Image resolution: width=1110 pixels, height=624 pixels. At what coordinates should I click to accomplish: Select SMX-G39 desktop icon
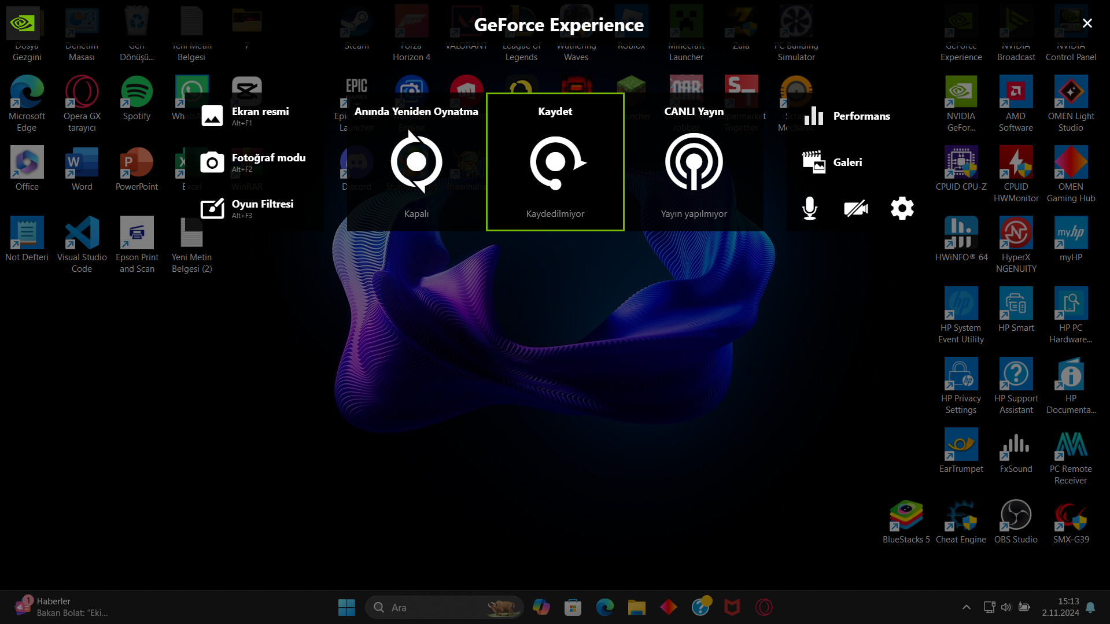coord(1071,521)
